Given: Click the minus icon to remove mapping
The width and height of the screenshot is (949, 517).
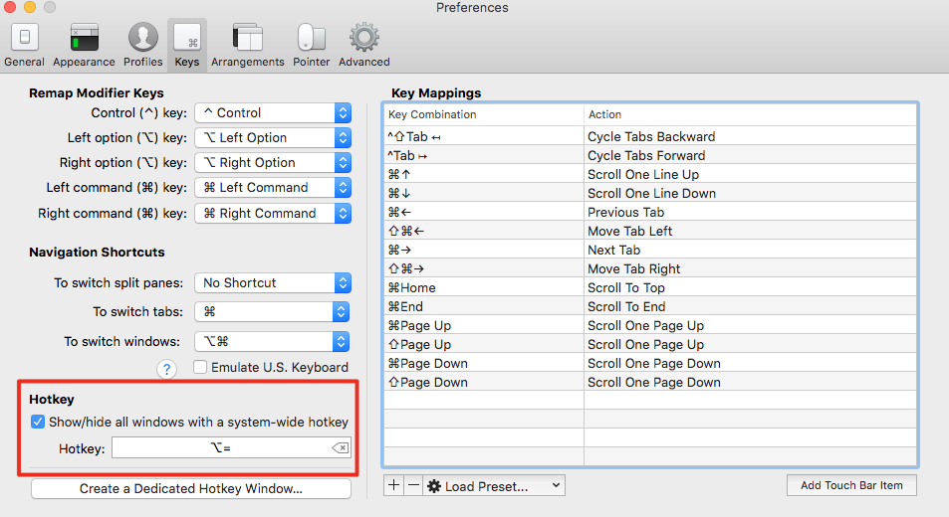Looking at the screenshot, I should click(x=413, y=485).
